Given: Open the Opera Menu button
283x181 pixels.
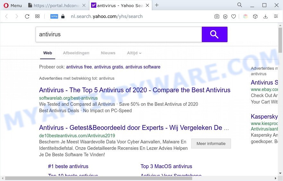Looking at the screenshot, I should [x=13, y=5].
